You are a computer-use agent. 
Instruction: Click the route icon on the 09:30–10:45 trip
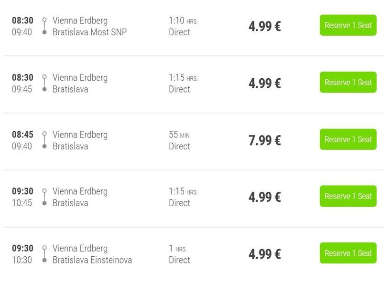[x=44, y=197]
